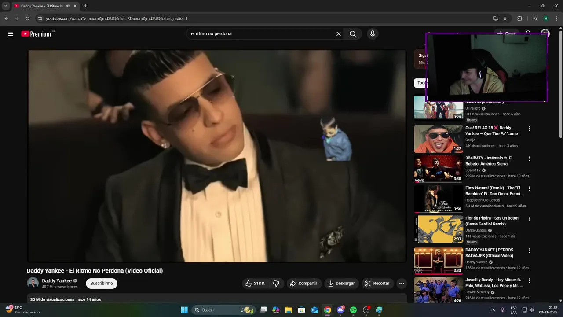This screenshot has height=317, width=563.
Task: Open Microsoft Store from the taskbar
Action: (302, 310)
